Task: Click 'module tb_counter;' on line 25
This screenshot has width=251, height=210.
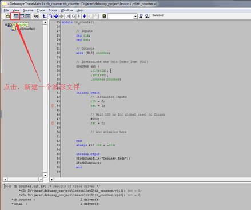Action: click(78, 22)
